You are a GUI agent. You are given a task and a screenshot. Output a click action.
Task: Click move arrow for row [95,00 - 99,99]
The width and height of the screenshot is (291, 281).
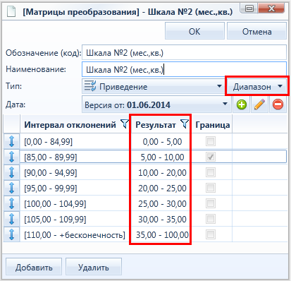(x=11, y=188)
